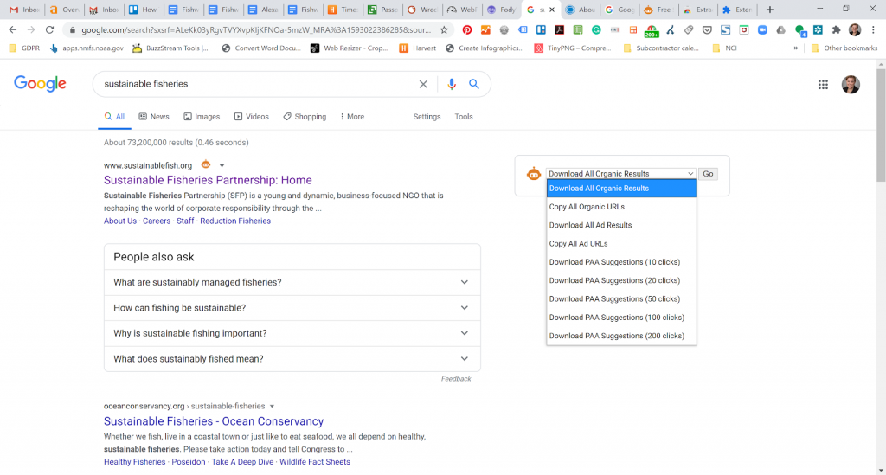Open dropdown arrow beside oceanconservancy.org

click(x=272, y=406)
